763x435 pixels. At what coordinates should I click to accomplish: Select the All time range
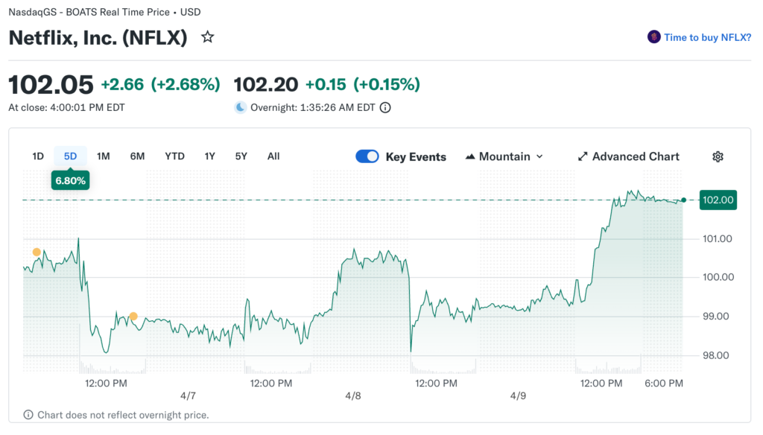(273, 156)
